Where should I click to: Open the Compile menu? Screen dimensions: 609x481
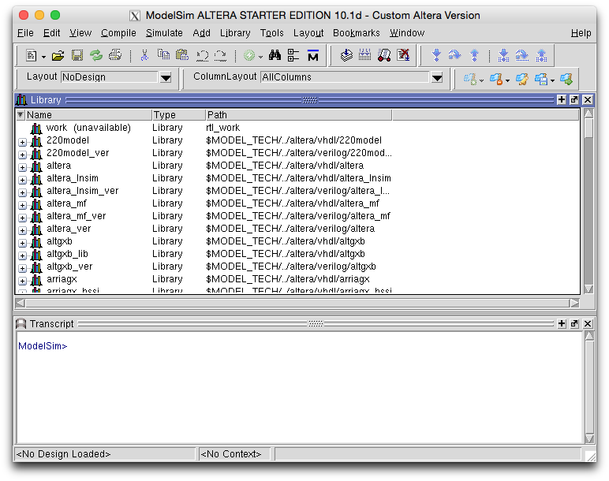pyautogui.click(x=118, y=33)
